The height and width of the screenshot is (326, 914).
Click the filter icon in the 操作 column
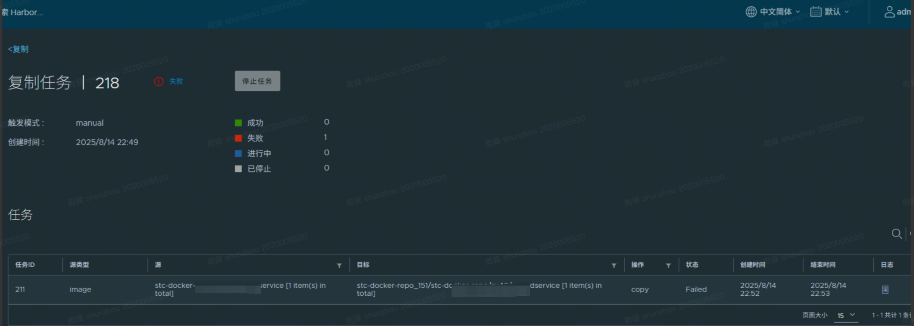click(668, 266)
